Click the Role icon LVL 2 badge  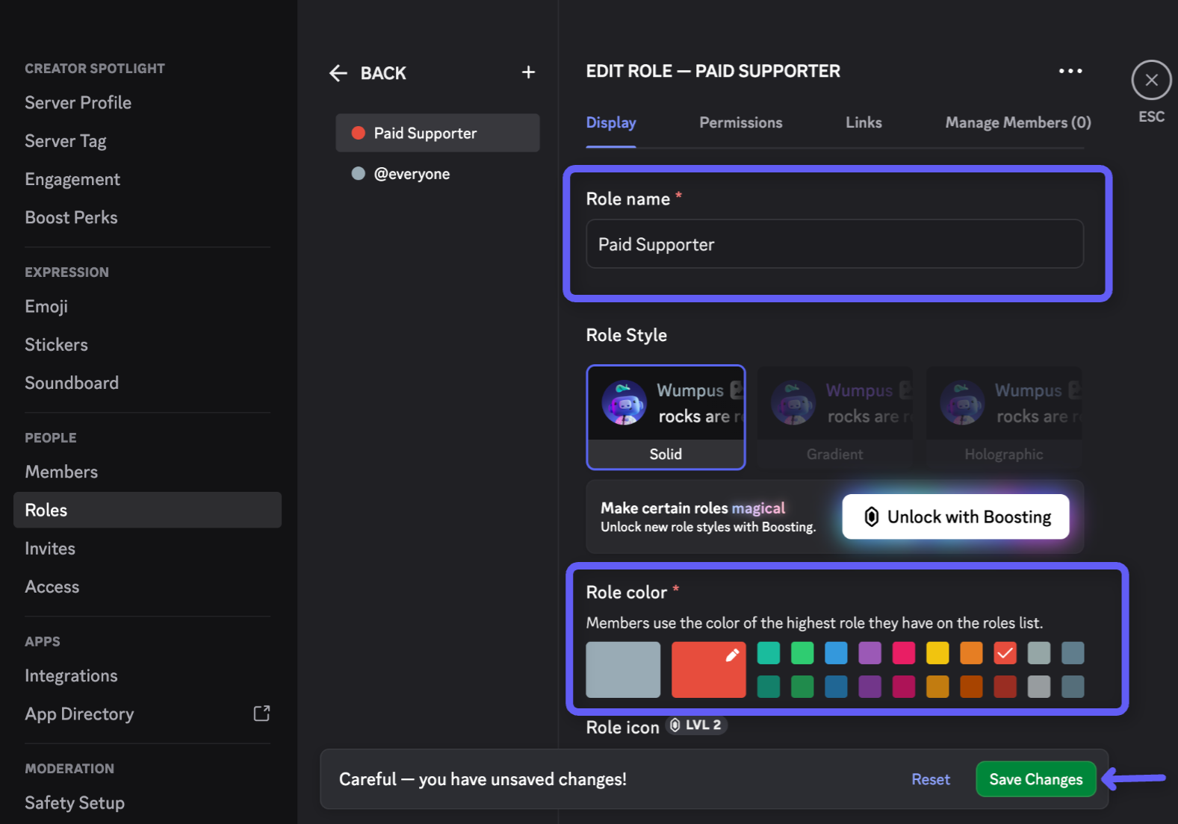pyautogui.click(x=696, y=725)
